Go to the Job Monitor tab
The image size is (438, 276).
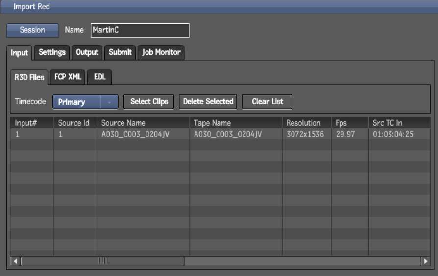coord(161,52)
